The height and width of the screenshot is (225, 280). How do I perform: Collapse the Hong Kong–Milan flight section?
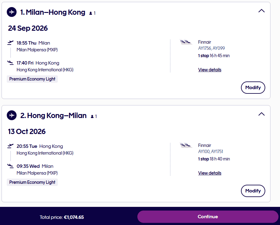262,114
